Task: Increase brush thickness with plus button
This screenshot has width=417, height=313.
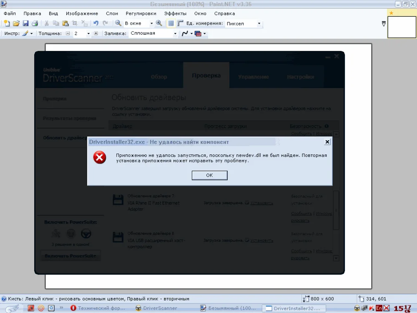Action: (x=96, y=33)
